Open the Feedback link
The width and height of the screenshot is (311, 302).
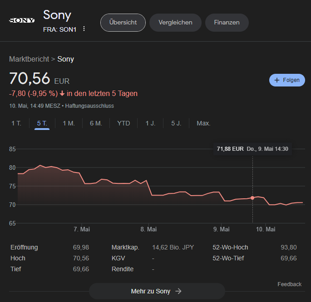tap(289, 284)
